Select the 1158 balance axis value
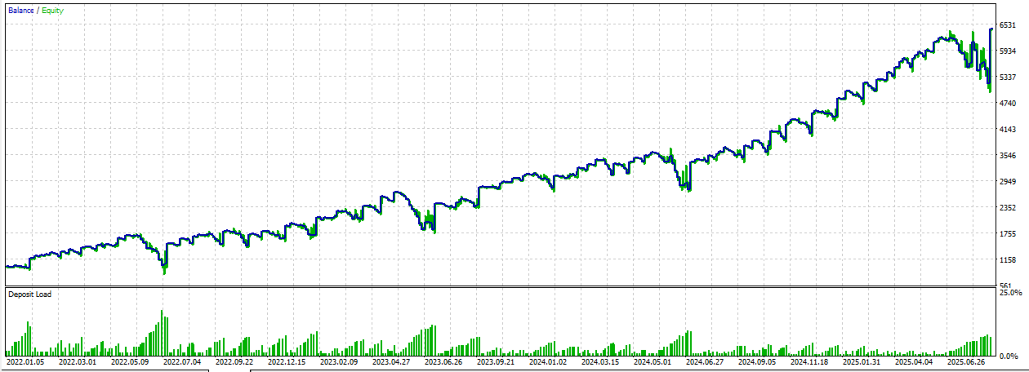 click(1007, 260)
